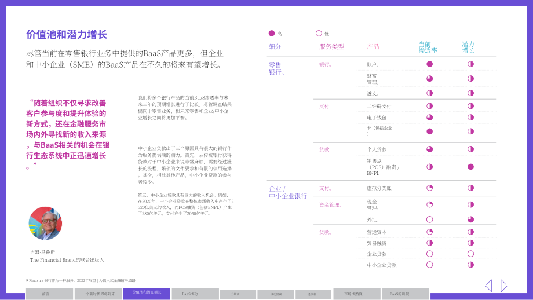
Task: Click the Finastra footer citation text
Action: click(81, 281)
